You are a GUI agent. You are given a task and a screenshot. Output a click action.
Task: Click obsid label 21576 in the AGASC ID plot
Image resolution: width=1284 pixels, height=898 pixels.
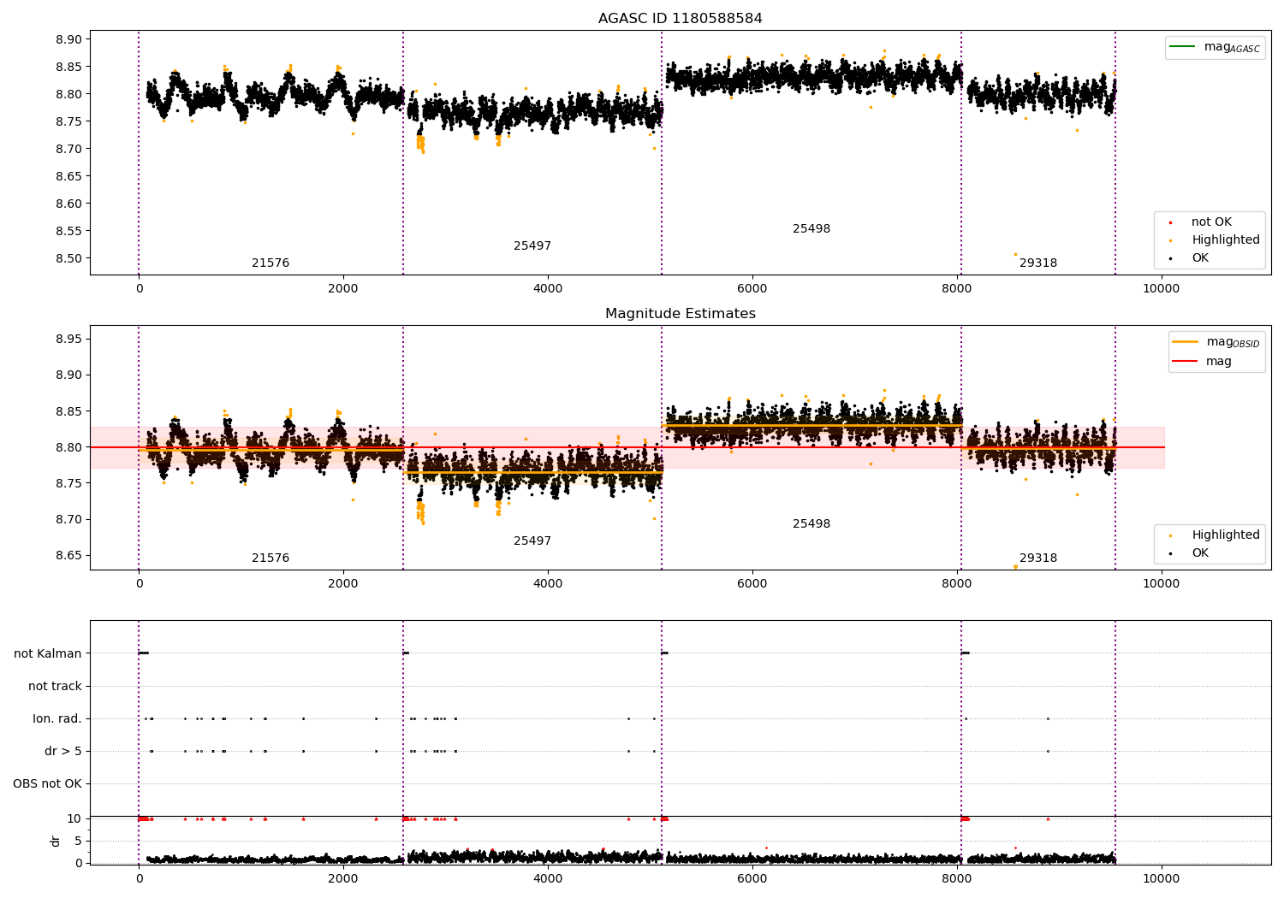coord(270,263)
